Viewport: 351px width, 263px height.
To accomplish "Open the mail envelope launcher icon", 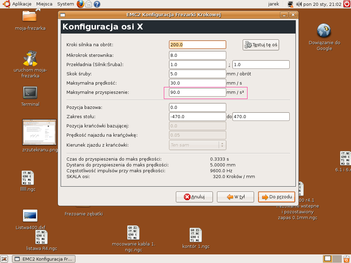I will [x=89, y=4].
